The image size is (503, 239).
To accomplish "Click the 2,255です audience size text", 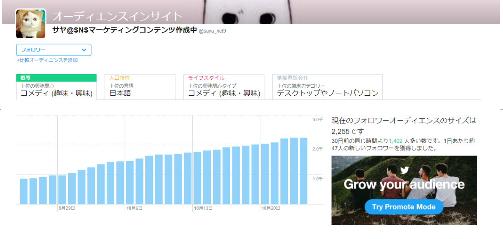I will 348,131.
